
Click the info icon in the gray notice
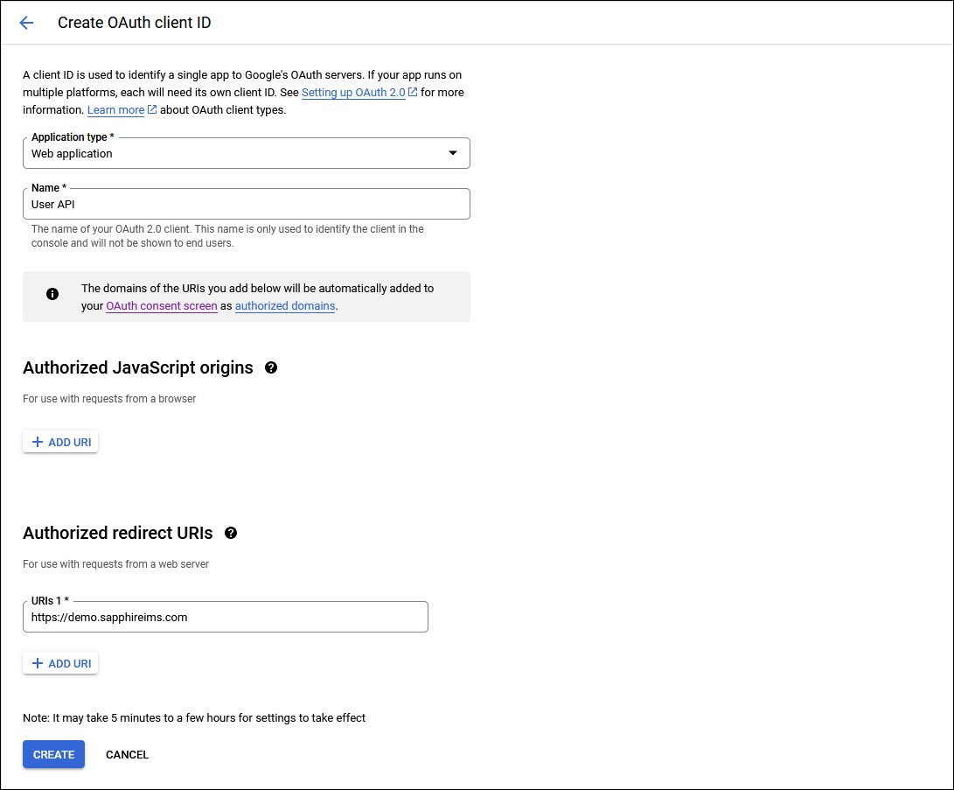click(x=52, y=294)
